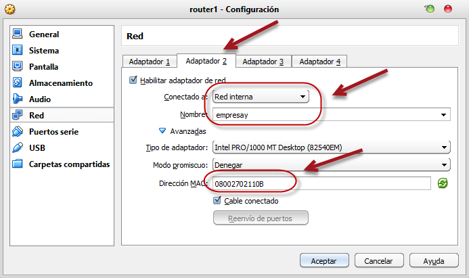This screenshot has height=278, width=469.
Task: Expand the Tipo de adaptador dropdown
Action: (x=330, y=147)
